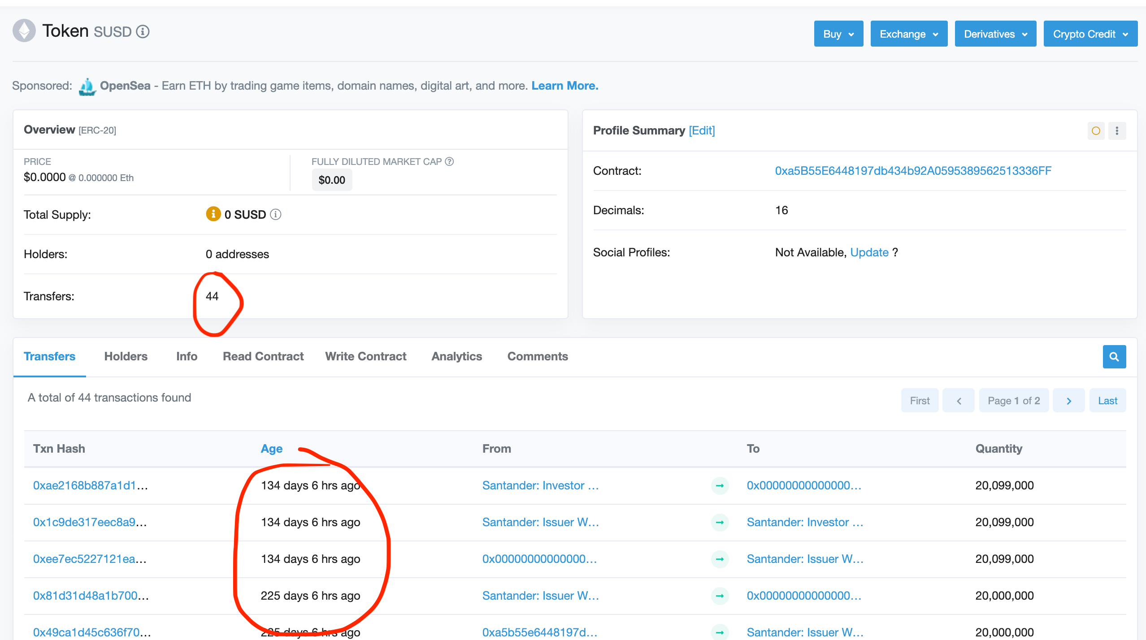Screen dimensions: 1146x640
Task: Click the orange circle icon in Profile Summary
Action: coord(1096,131)
